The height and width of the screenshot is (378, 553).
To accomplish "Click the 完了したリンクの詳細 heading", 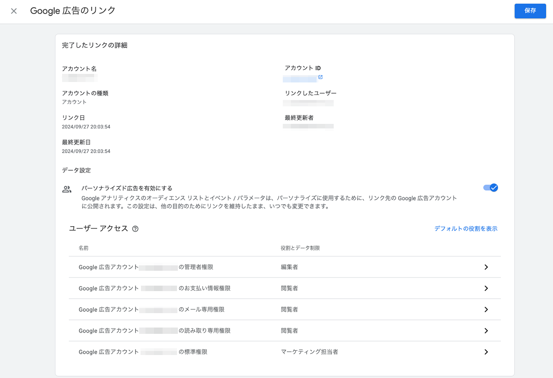I will tap(95, 46).
